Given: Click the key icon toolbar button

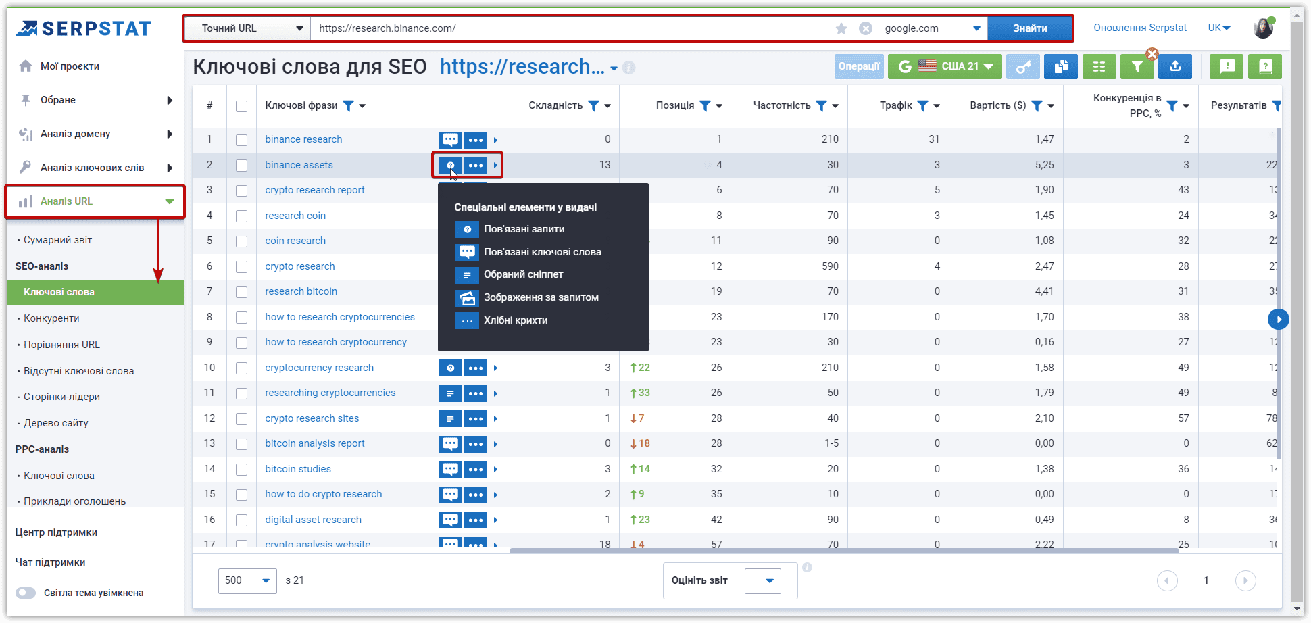Looking at the screenshot, I should tap(1023, 66).
